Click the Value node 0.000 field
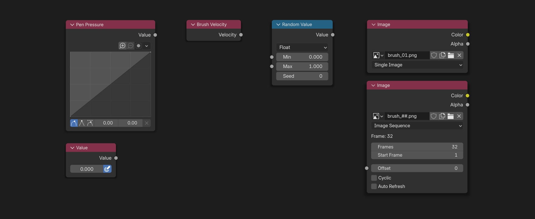 pyautogui.click(x=87, y=169)
